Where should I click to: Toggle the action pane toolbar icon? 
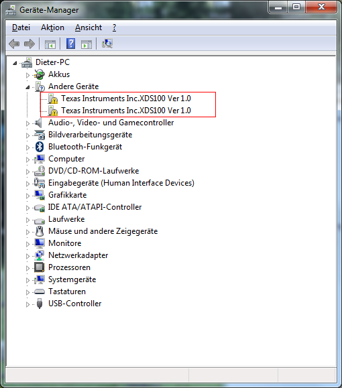[87, 44]
